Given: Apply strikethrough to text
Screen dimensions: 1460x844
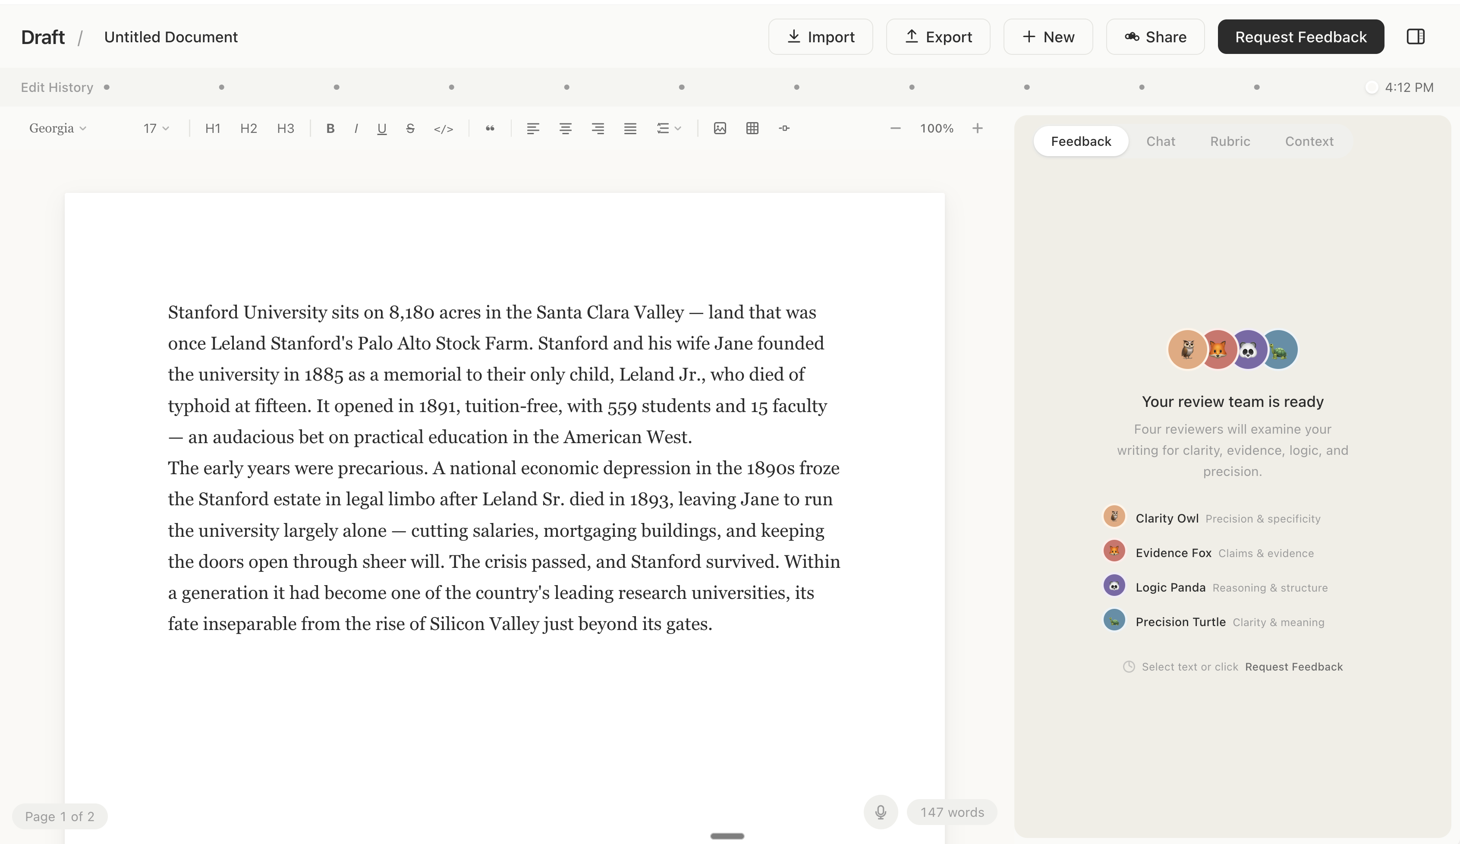Looking at the screenshot, I should (410, 129).
